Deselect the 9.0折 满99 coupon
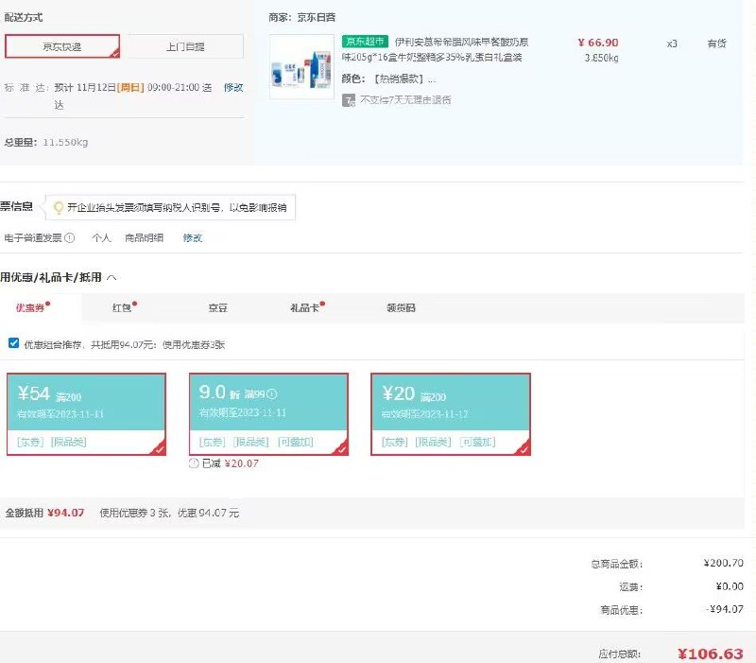 (268, 414)
